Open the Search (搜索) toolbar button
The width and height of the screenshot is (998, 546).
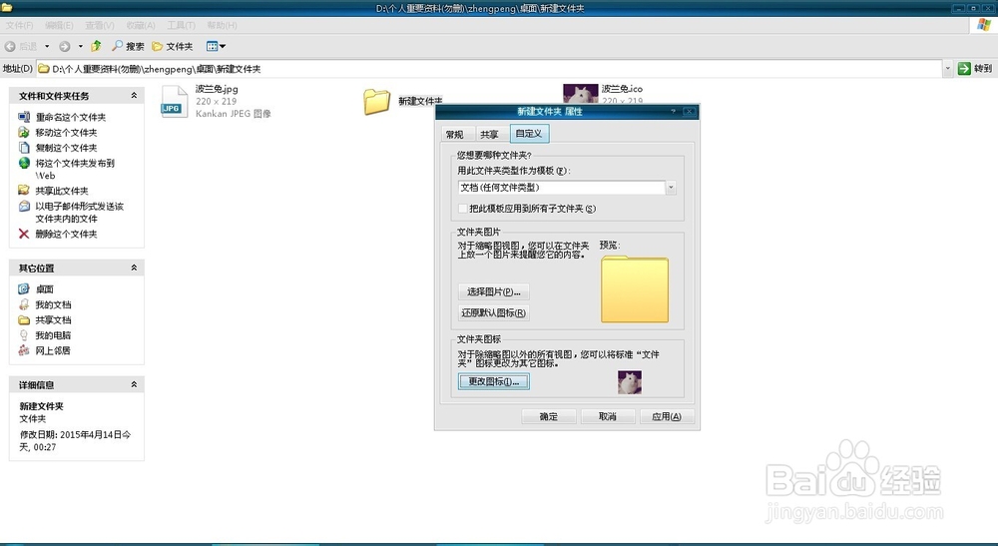click(x=128, y=47)
